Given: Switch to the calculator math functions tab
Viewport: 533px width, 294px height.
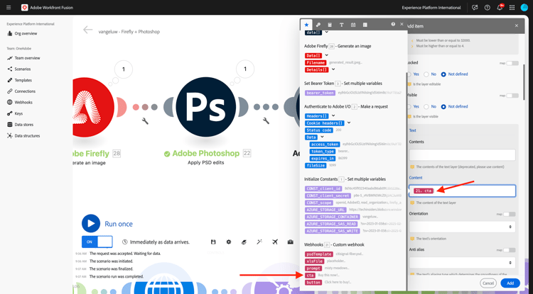Looking at the screenshot, I should click(330, 25).
